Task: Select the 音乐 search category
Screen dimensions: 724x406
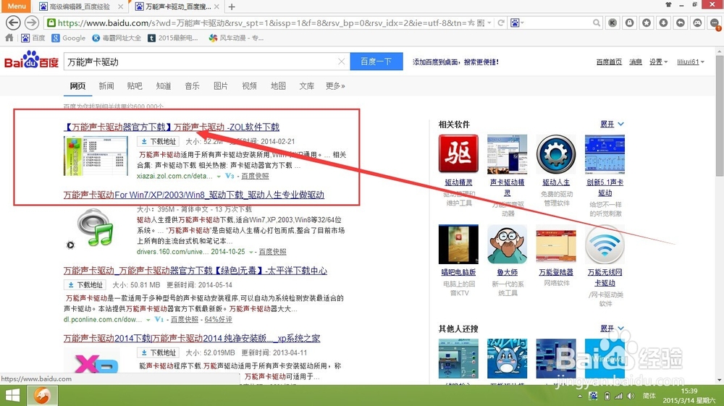Action: [192, 86]
